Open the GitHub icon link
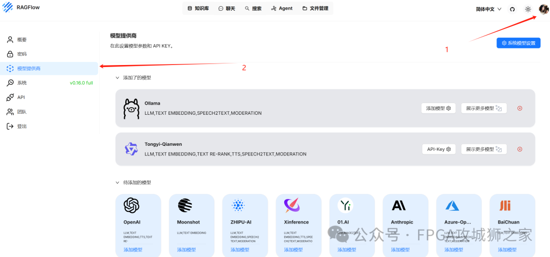 coord(512,10)
